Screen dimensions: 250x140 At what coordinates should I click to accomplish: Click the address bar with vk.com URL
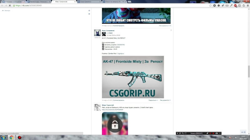[x=112, y=5]
